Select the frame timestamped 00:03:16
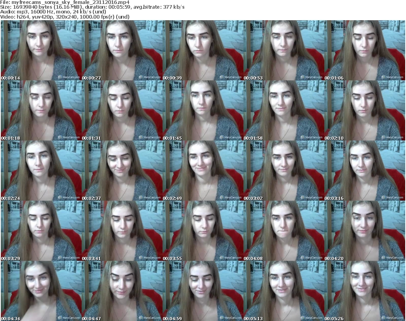Screen dimensions: 406x321 365,171
